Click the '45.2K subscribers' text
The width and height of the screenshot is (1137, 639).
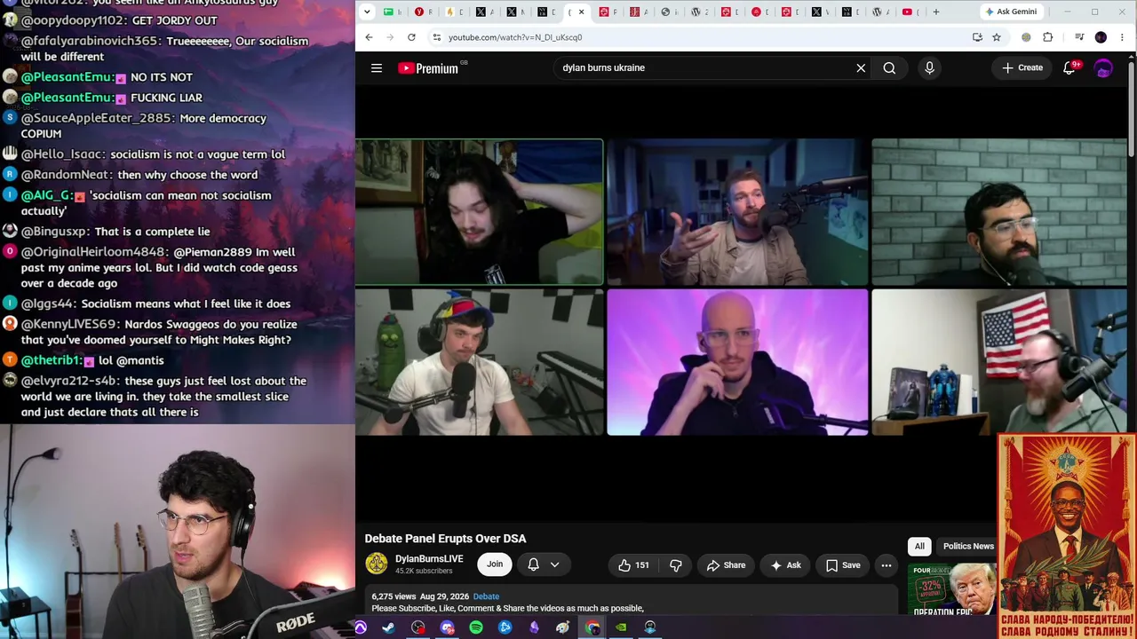pyautogui.click(x=424, y=571)
